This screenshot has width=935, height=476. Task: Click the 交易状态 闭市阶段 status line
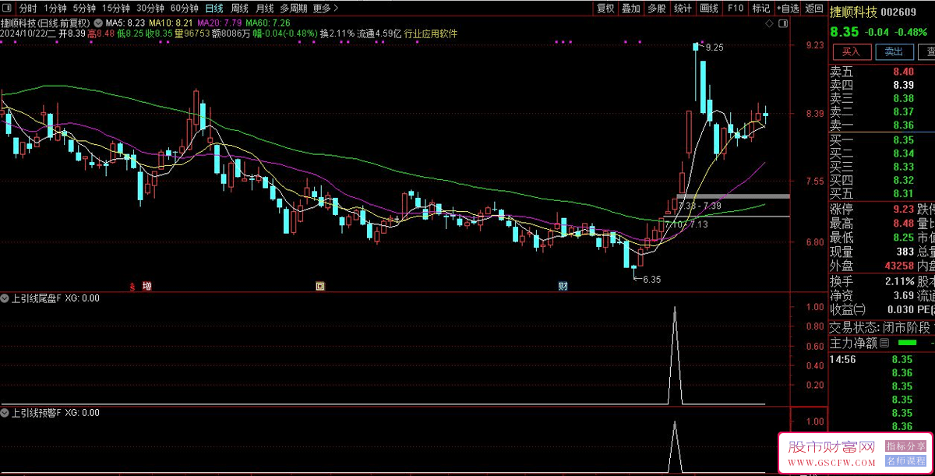880,327
